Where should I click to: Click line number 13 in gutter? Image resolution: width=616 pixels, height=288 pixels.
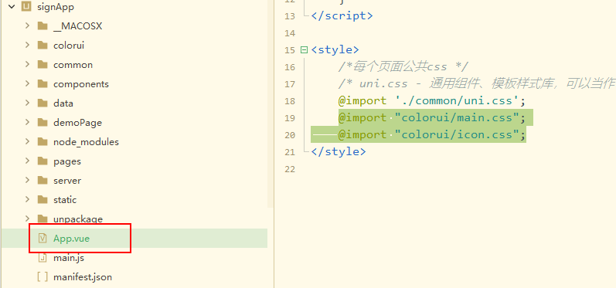click(x=290, y=16)
